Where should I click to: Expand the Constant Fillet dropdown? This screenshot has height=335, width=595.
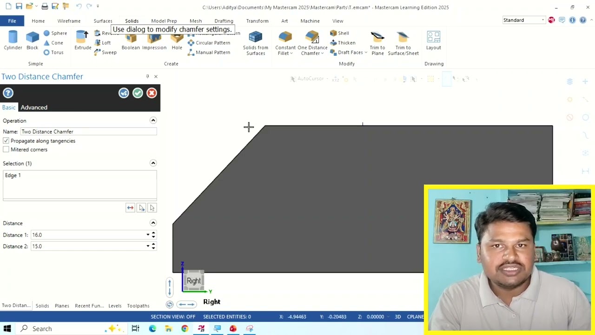pyautogui.click(x=291, y=54)
